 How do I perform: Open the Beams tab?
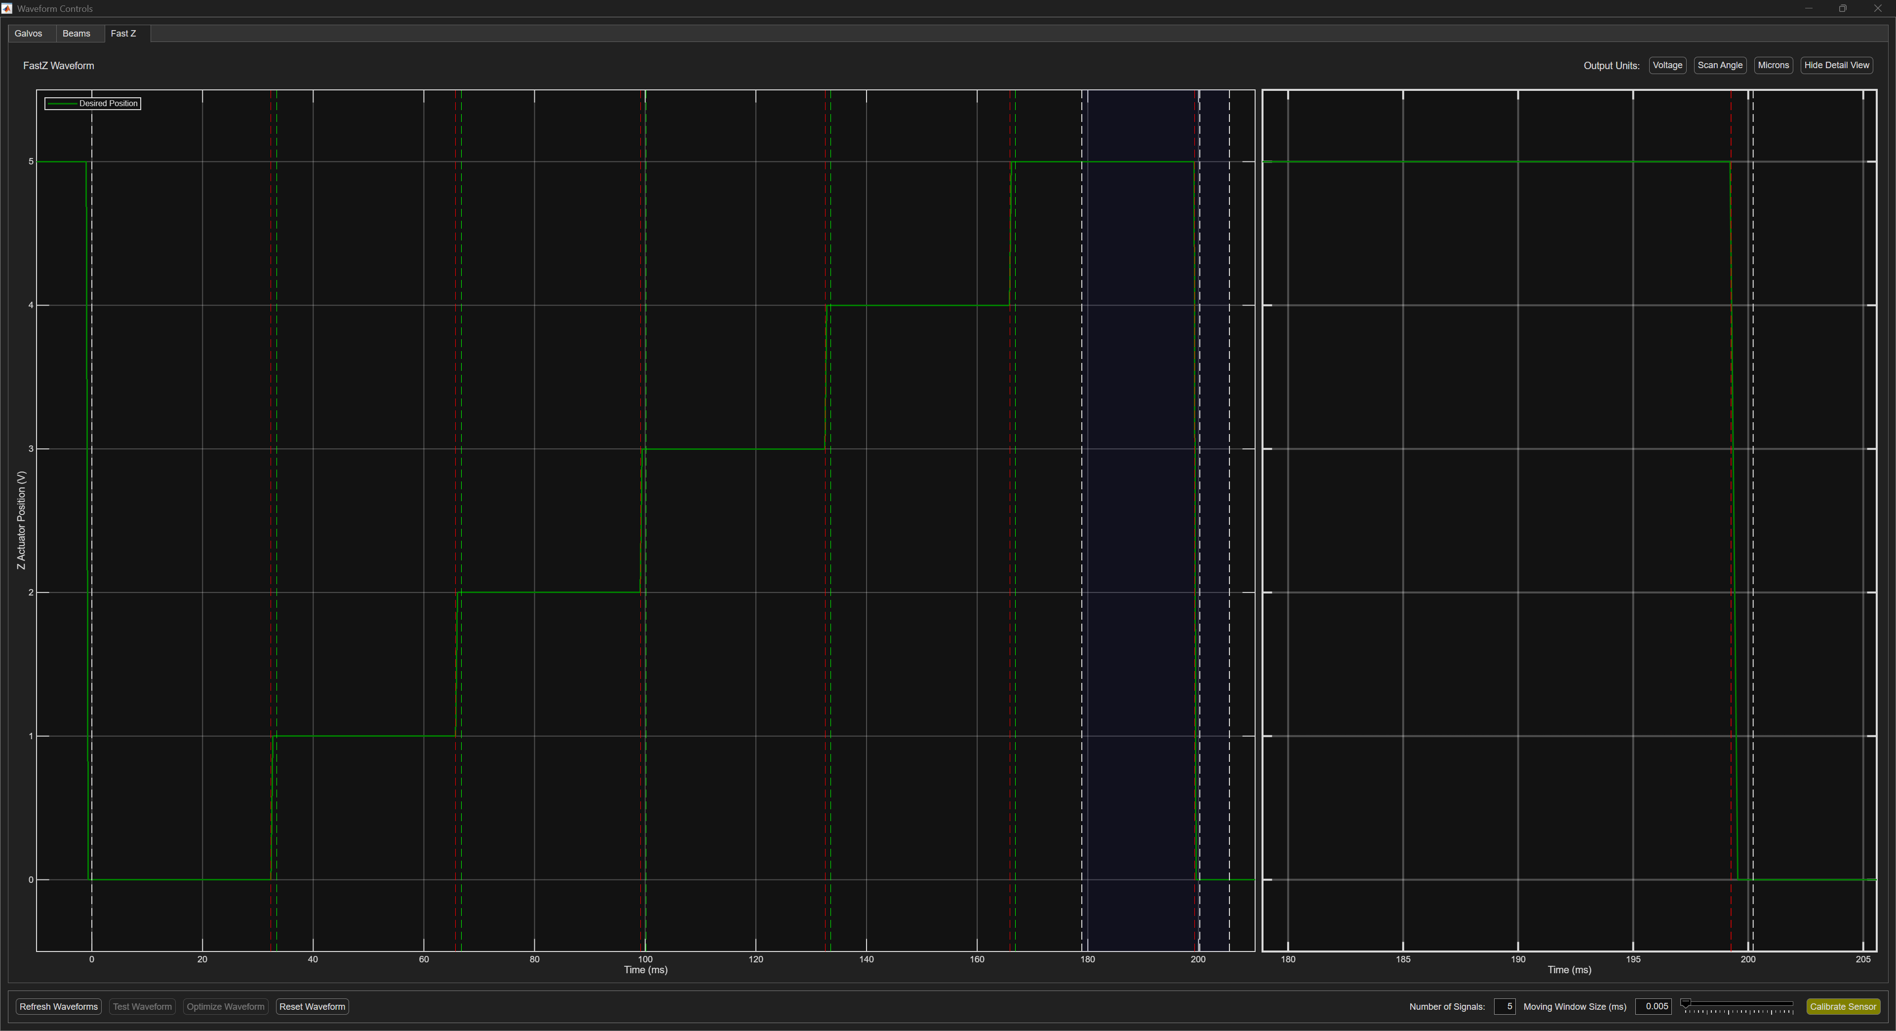(77, 34)
